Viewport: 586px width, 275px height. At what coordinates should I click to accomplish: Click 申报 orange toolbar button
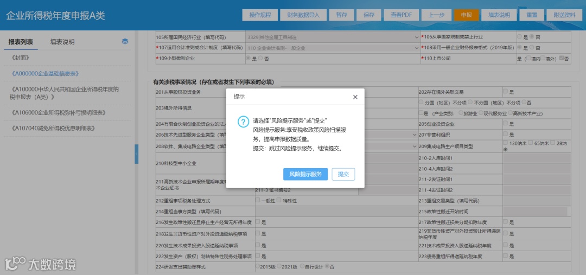point(467,15)
